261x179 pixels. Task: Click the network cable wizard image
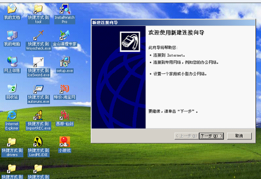click(130, 41)
